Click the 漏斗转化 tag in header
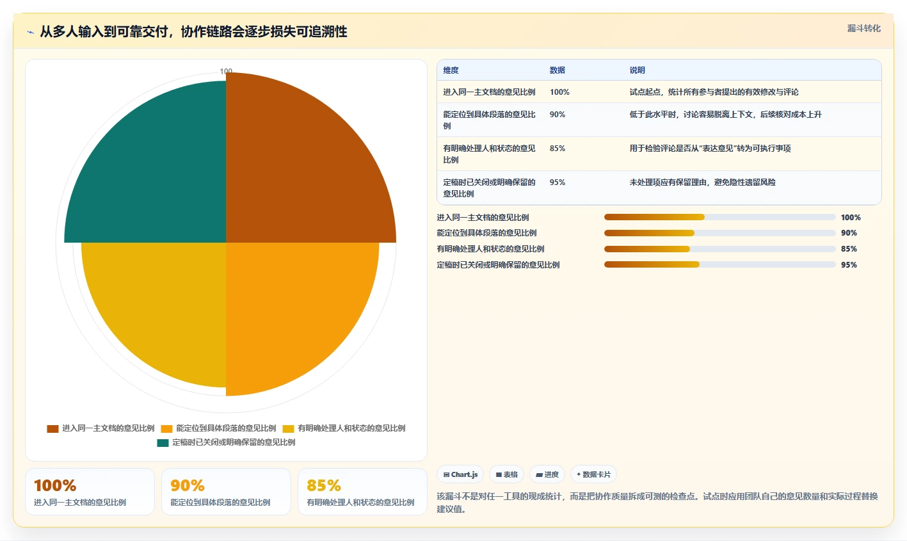 [863, 28]
